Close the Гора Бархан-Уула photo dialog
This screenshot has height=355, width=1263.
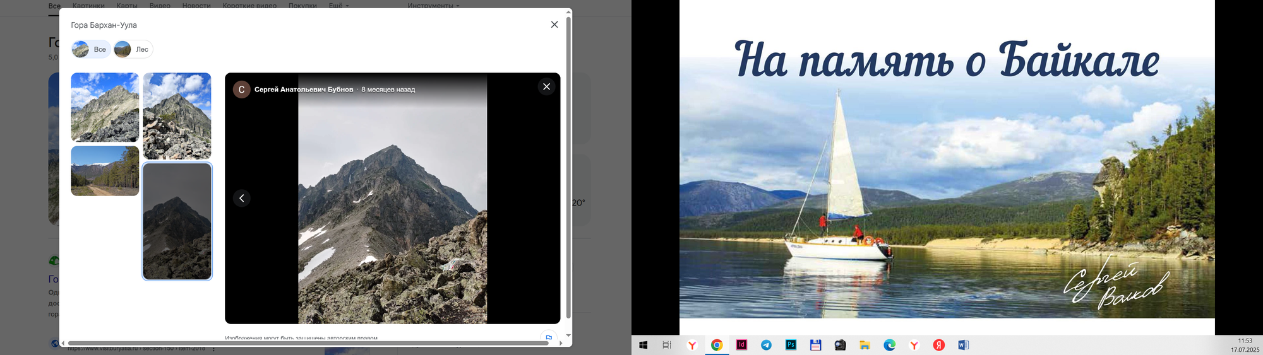(554, 25)
